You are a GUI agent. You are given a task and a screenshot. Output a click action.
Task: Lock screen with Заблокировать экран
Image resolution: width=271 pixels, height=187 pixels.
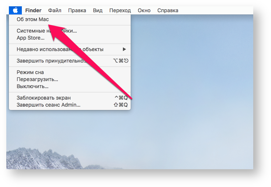tap(44, 98)
